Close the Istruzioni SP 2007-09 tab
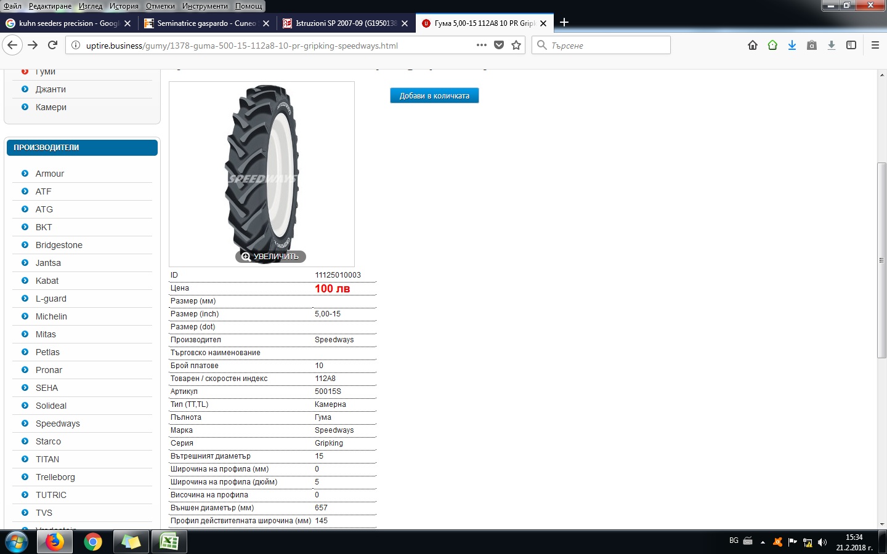 click(x=405, y=23)
